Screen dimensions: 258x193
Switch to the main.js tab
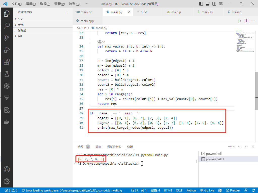178,12
